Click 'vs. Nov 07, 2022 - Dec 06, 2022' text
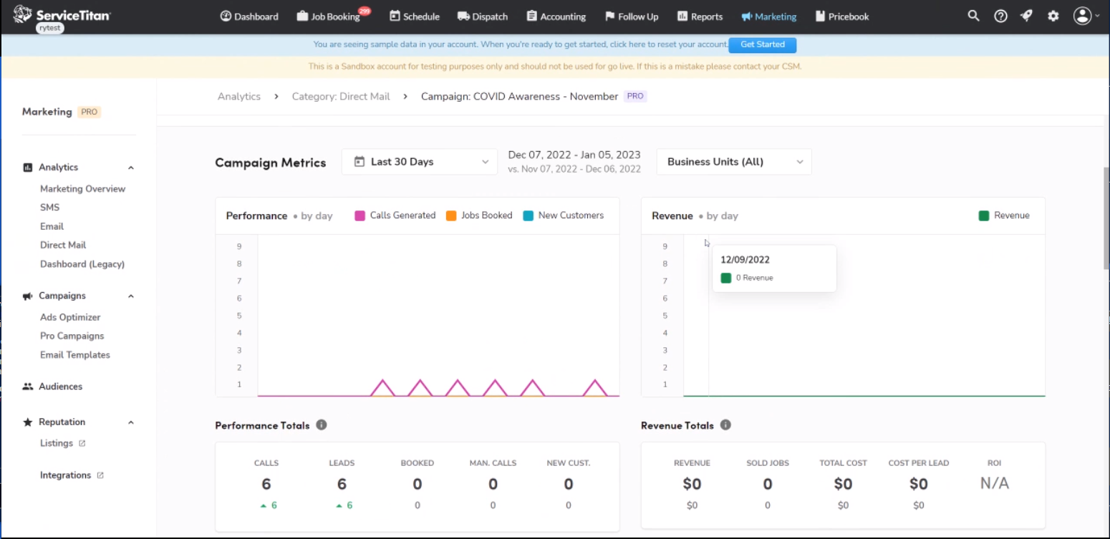Screen dimensions: 1110x539 pos(574,169)
